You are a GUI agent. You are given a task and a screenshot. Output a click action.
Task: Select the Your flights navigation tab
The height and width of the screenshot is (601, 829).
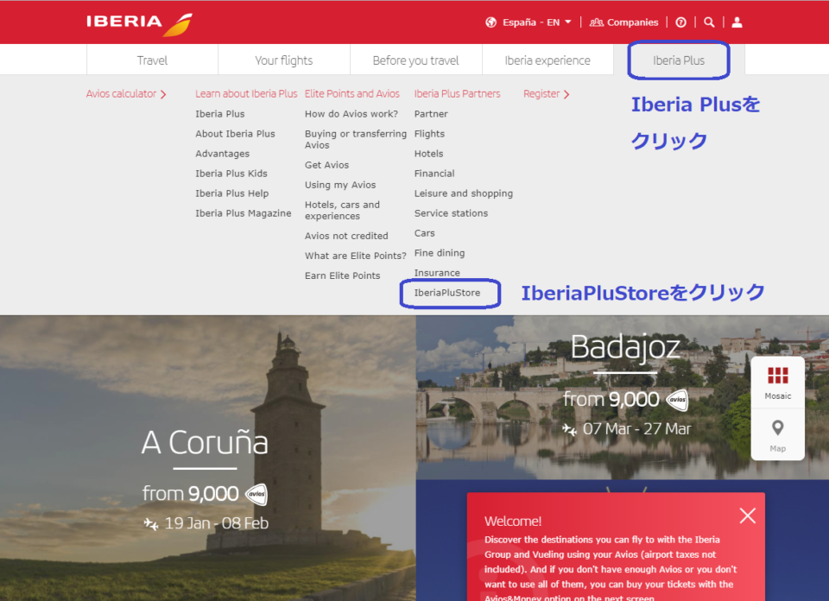(284, 60)
